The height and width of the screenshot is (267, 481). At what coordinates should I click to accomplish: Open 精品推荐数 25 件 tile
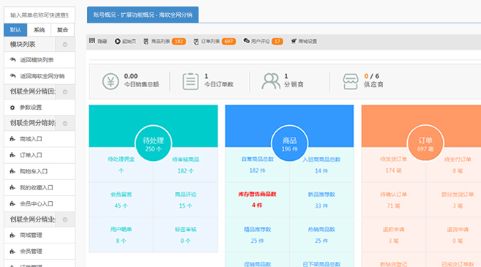[x=258, y=235]
